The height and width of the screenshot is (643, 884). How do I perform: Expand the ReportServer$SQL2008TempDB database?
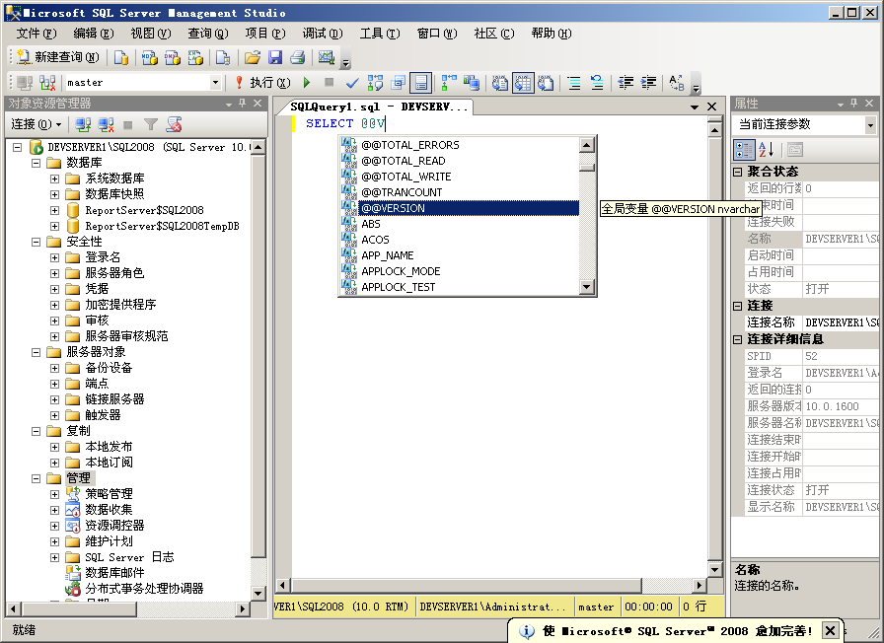(x=54, y=226)
